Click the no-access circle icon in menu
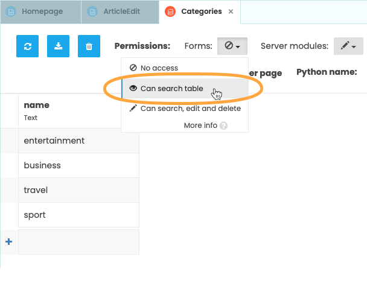This screenshot has width=367, height=292. (x=133, y=68)
